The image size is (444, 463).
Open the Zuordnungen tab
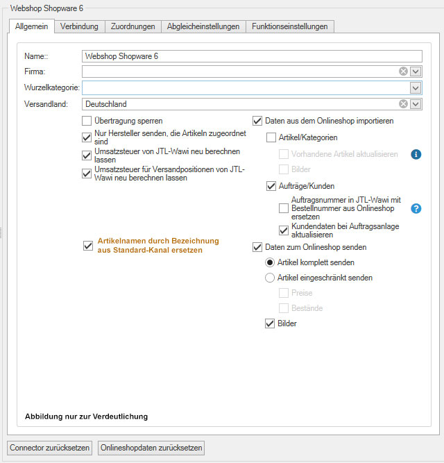[x=133, y=26]
